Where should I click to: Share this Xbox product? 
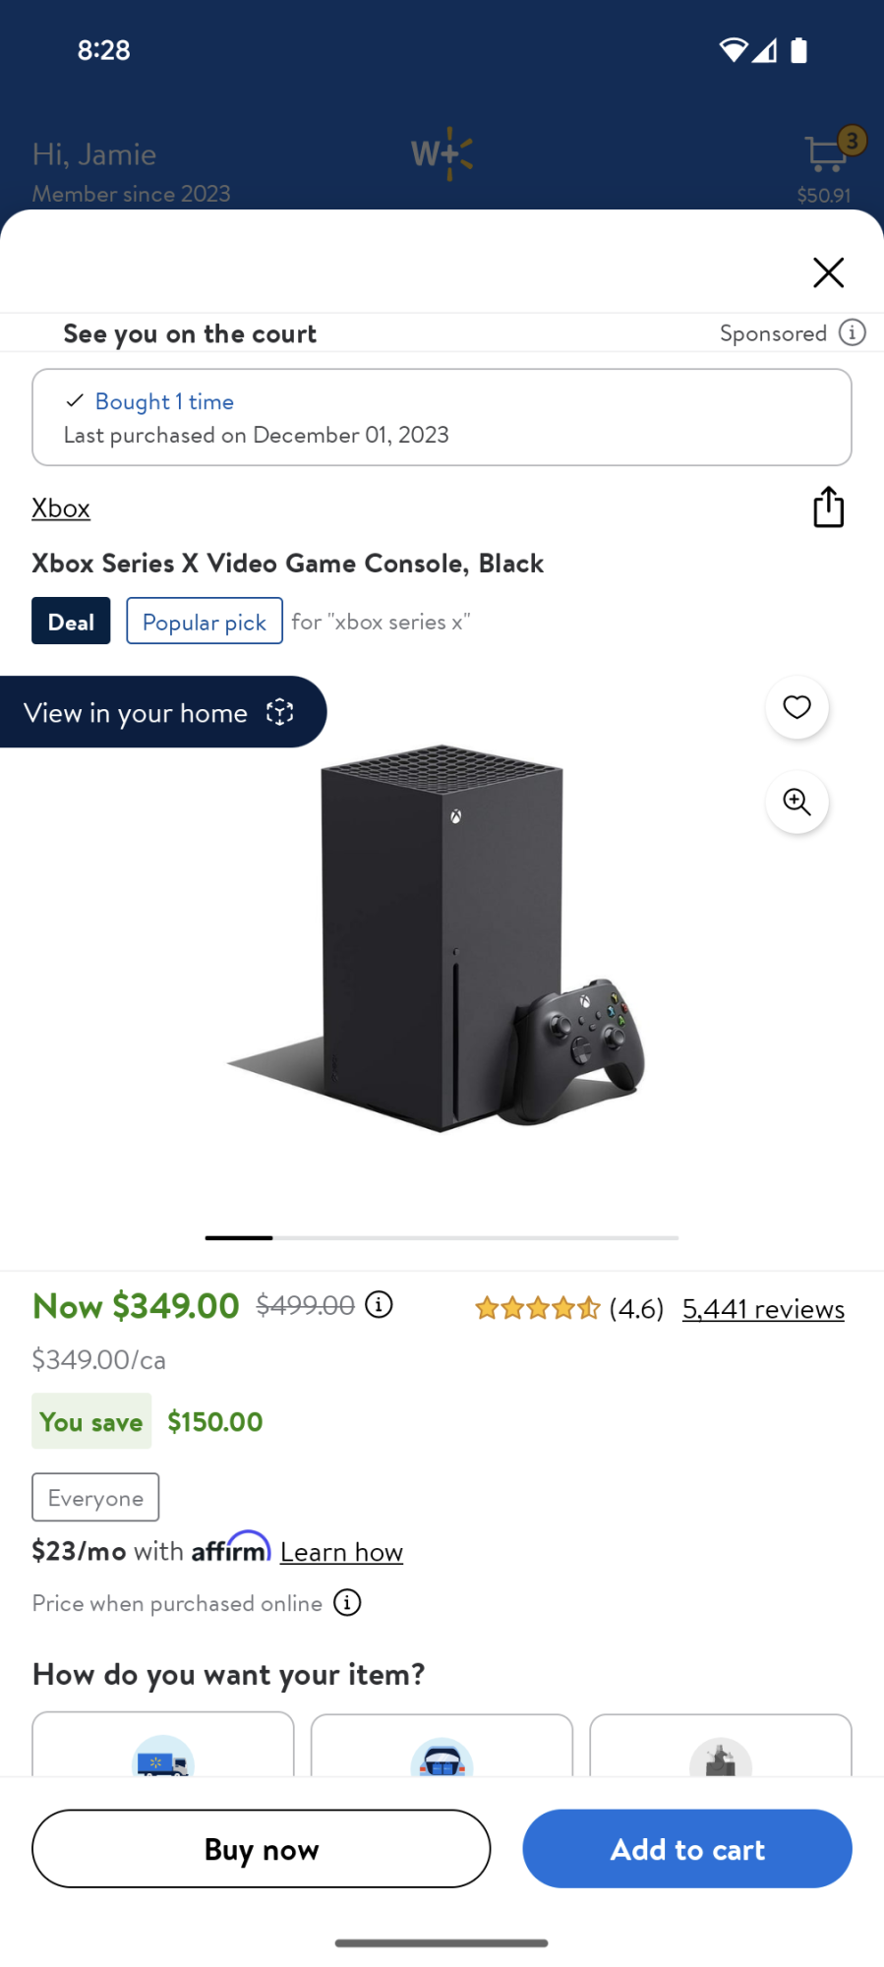(828, 507)
